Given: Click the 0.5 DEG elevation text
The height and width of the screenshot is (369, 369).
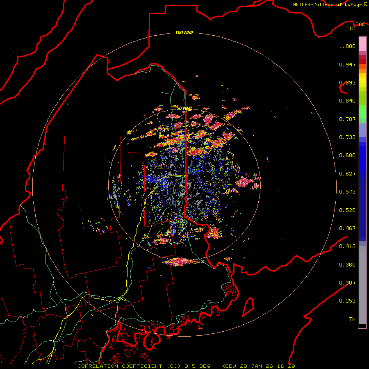Looking at the screenshot, I should [198, 366].
